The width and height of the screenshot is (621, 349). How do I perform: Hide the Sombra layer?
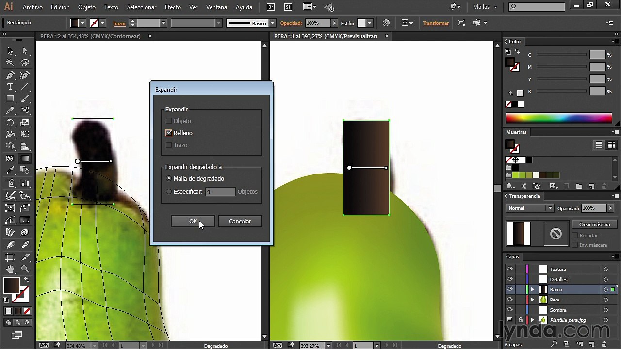pyautogui.click(x=509, y=310)
